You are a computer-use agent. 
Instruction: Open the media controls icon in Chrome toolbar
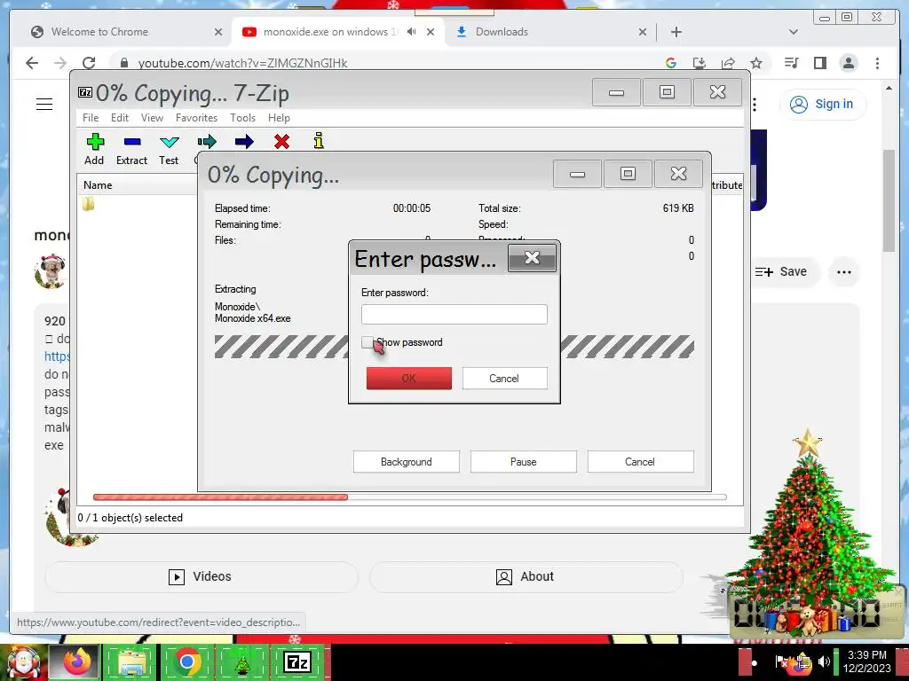[x=791, y=63]
